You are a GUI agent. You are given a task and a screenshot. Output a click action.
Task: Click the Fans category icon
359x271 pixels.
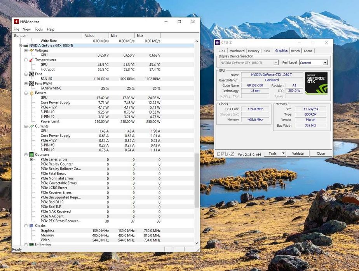[31, 74]
